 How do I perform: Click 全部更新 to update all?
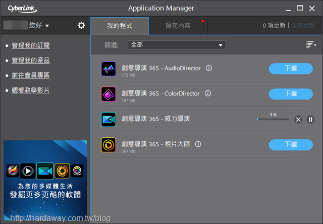click(x=303, y=26)
